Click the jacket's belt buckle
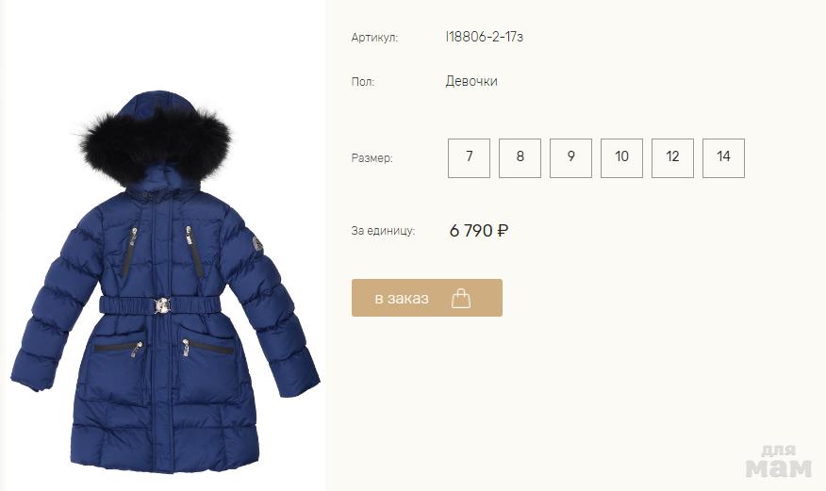Screen dimensions: 826x491 point(162,305)
